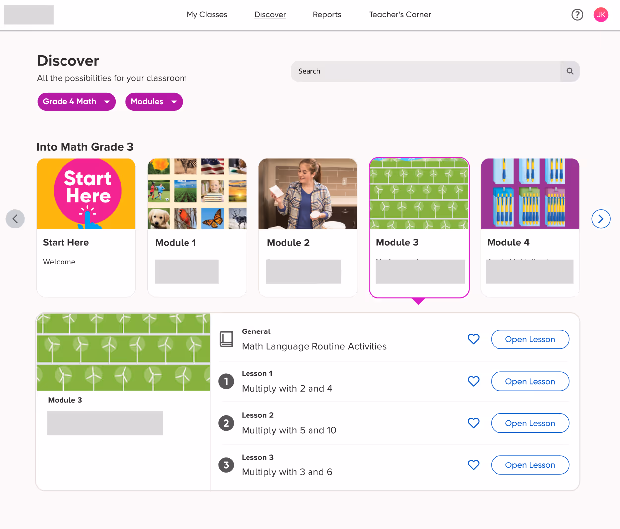Expand the Grade 4 Math dropdown
Screen dimensions: 620x529
[x=76, y=102]
